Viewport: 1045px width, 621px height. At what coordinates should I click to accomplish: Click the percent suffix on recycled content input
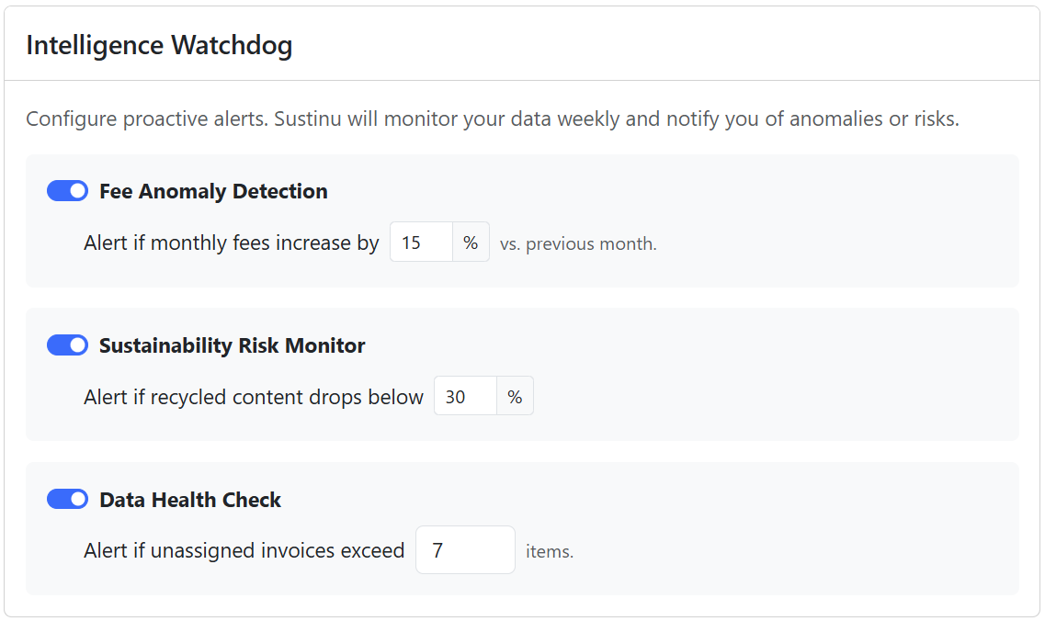click(514, 396)
